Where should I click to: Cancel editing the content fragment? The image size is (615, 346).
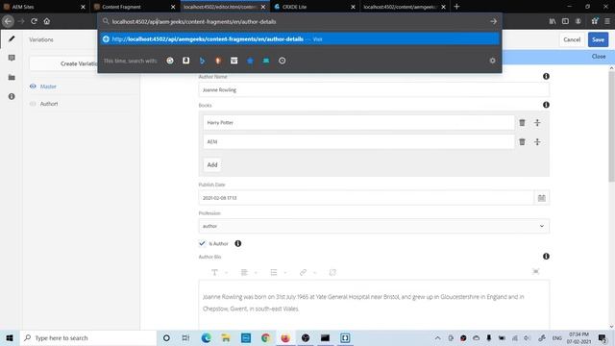click(x=572, y=39)
